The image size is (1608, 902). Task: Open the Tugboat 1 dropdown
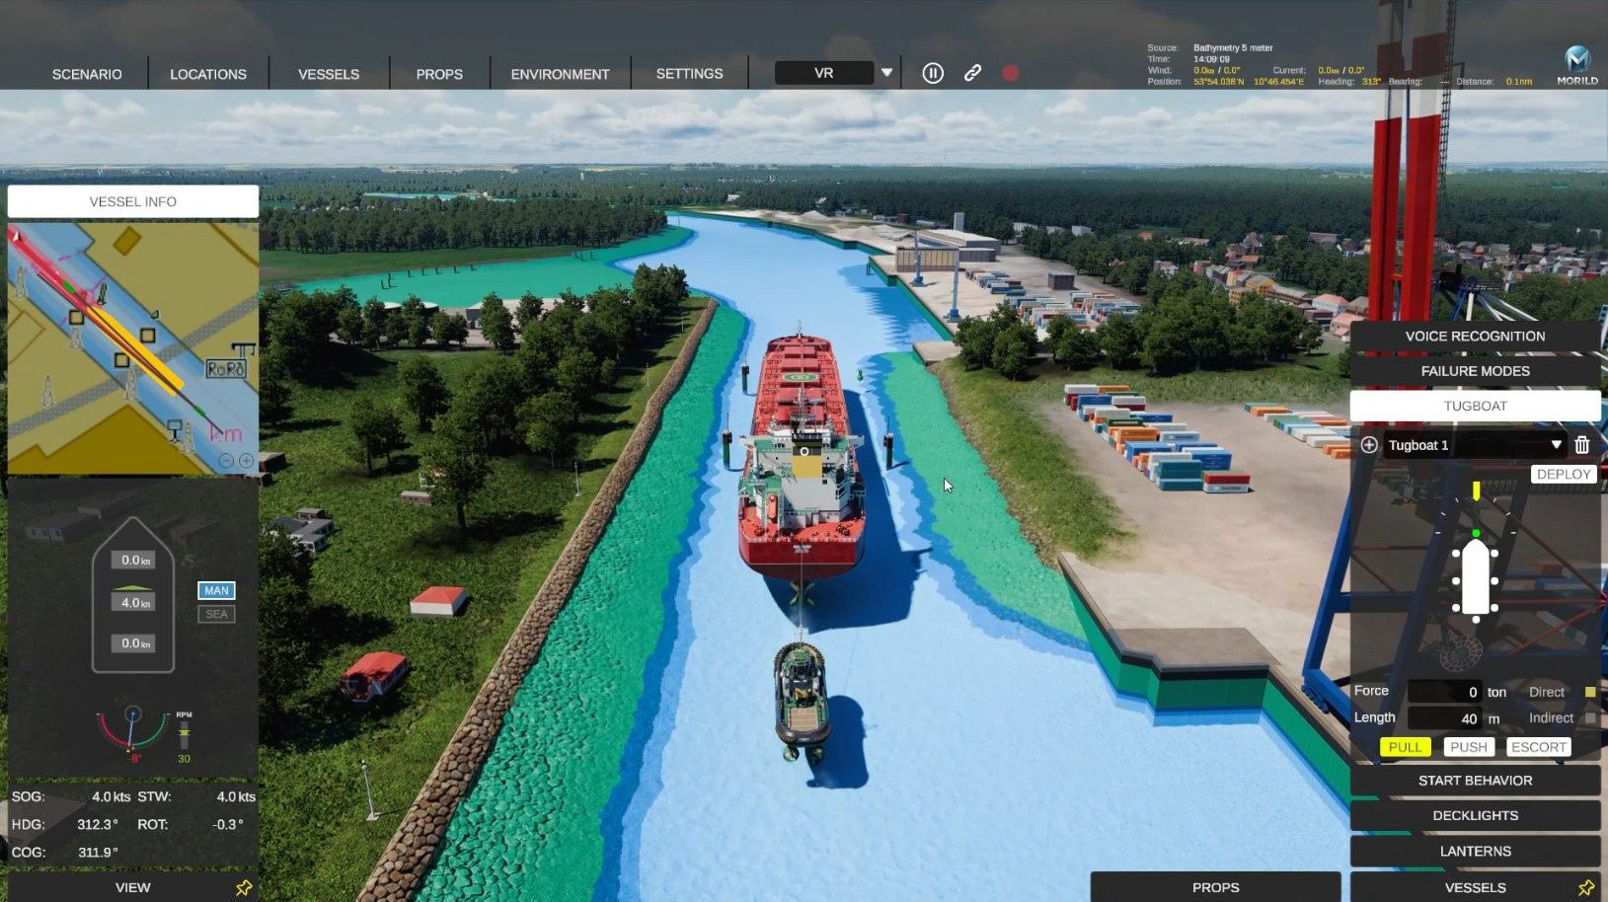click(1475, 445)
